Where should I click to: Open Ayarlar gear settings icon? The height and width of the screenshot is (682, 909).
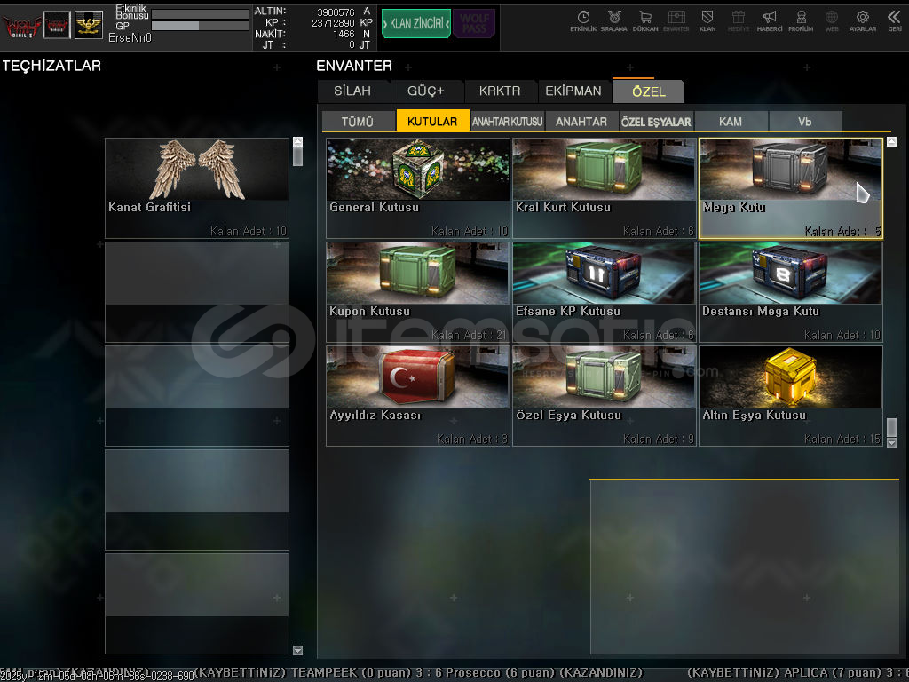click(x=862, y=20)
